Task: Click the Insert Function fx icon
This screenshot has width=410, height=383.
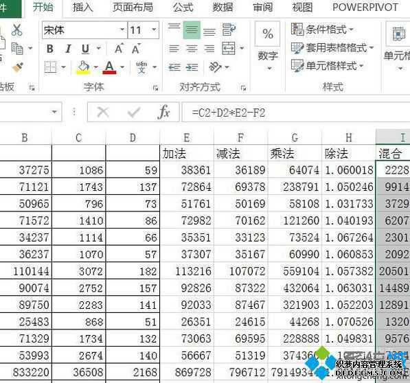Action: click(164, 112)
